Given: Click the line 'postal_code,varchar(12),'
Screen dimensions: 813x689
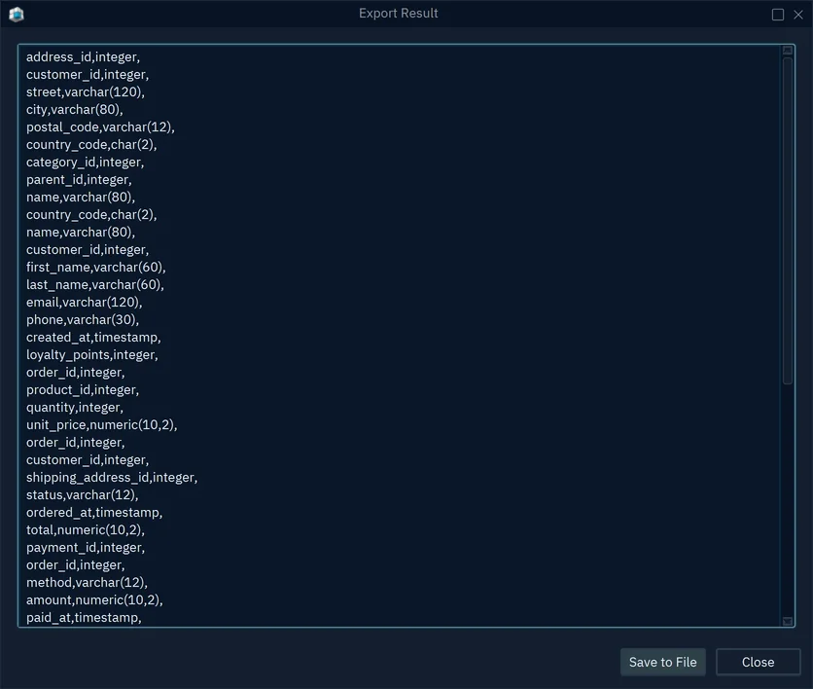Looking at the screenshot, I should coord(100,127).
